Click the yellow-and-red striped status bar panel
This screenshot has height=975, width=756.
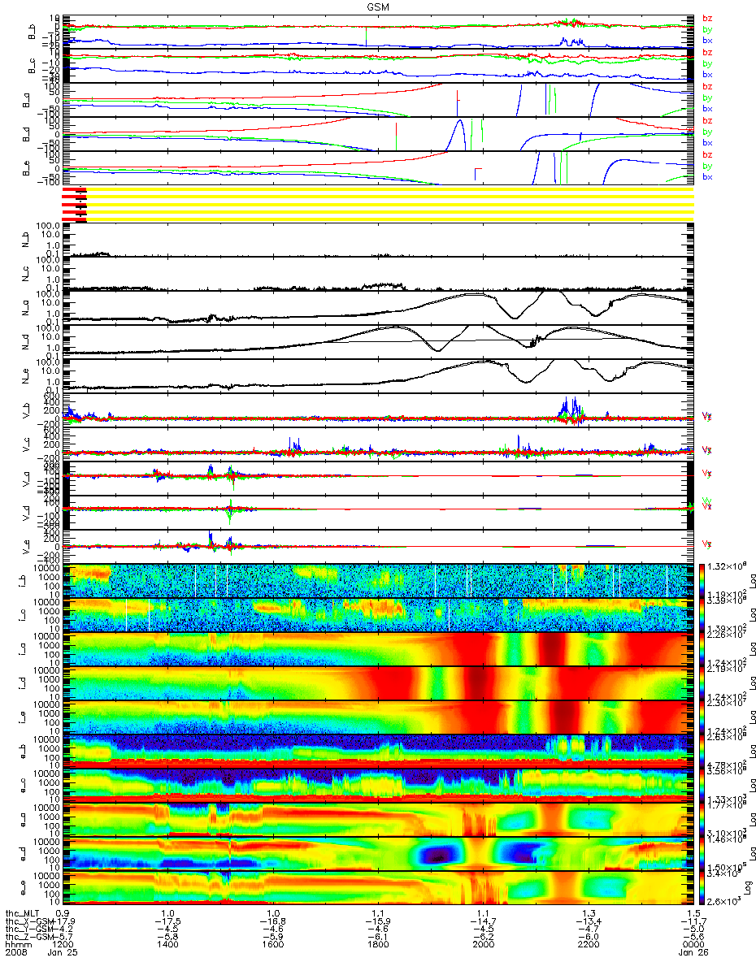click(x=378, y=204)
